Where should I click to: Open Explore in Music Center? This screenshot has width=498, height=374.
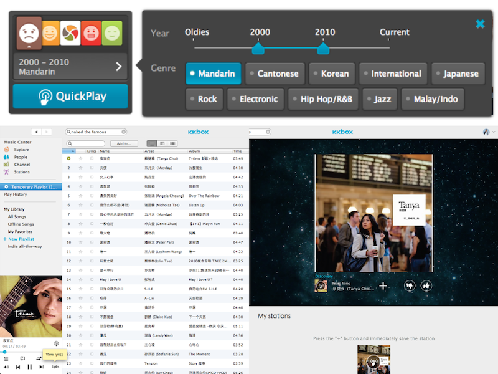click(x=21, y=150)
